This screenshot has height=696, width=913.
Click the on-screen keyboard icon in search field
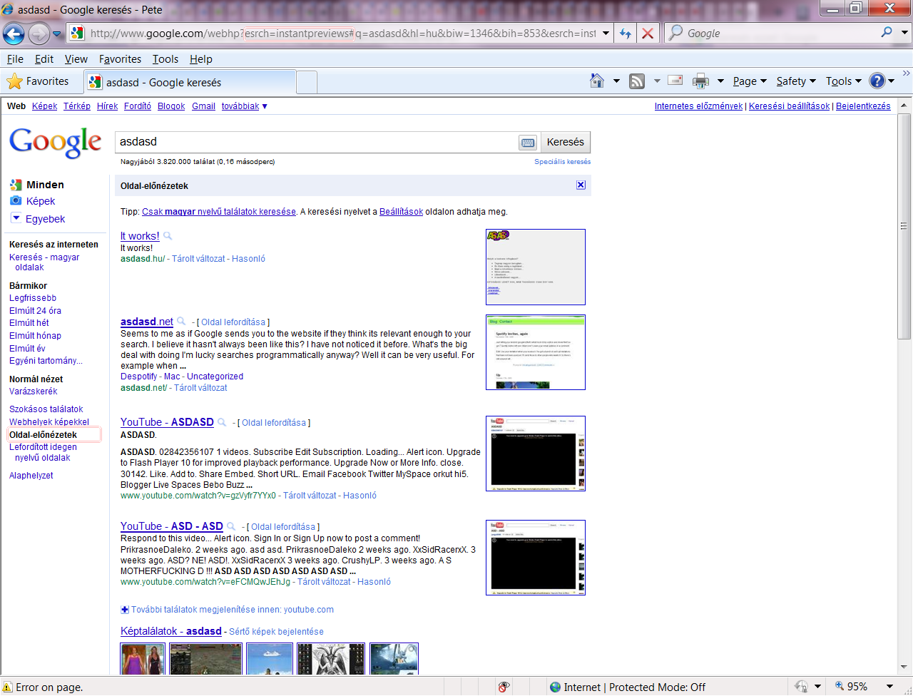point(528,143)
